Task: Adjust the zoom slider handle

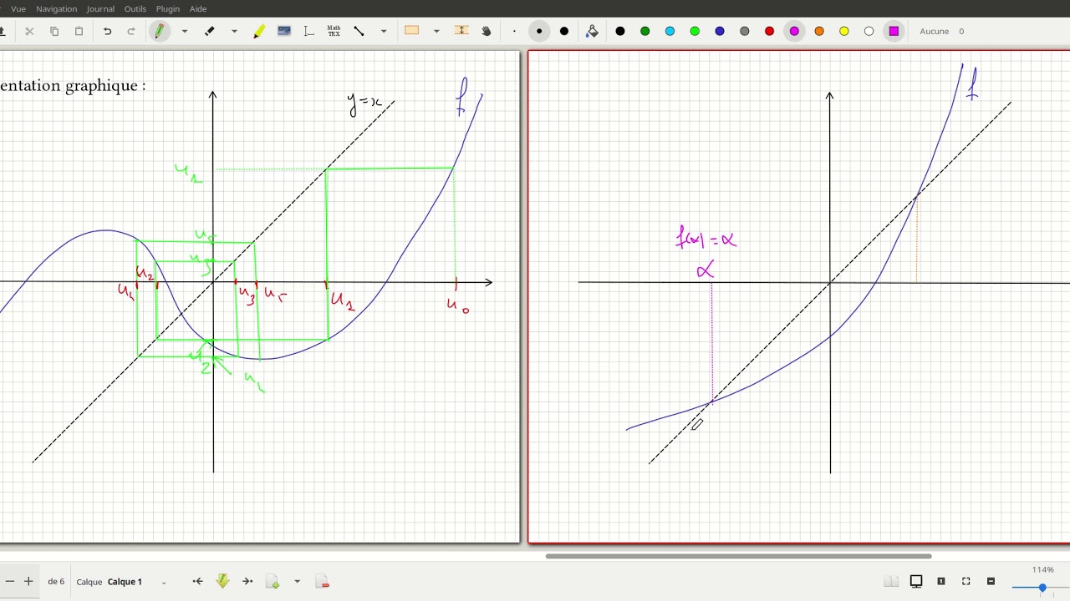Action: click(1042, 588)
